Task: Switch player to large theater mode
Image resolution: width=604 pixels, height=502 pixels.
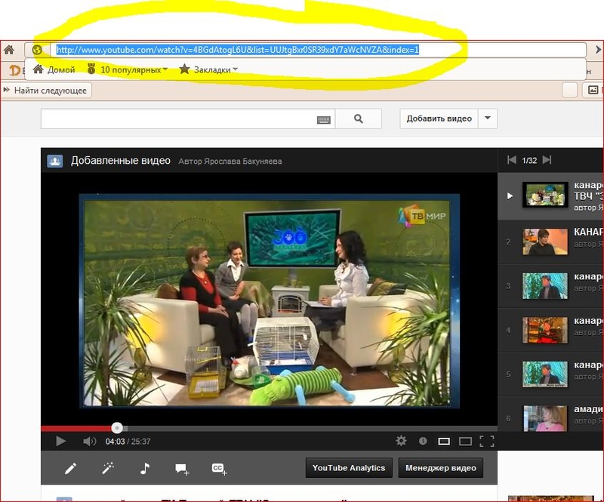Action: click(x=465, y=441)
